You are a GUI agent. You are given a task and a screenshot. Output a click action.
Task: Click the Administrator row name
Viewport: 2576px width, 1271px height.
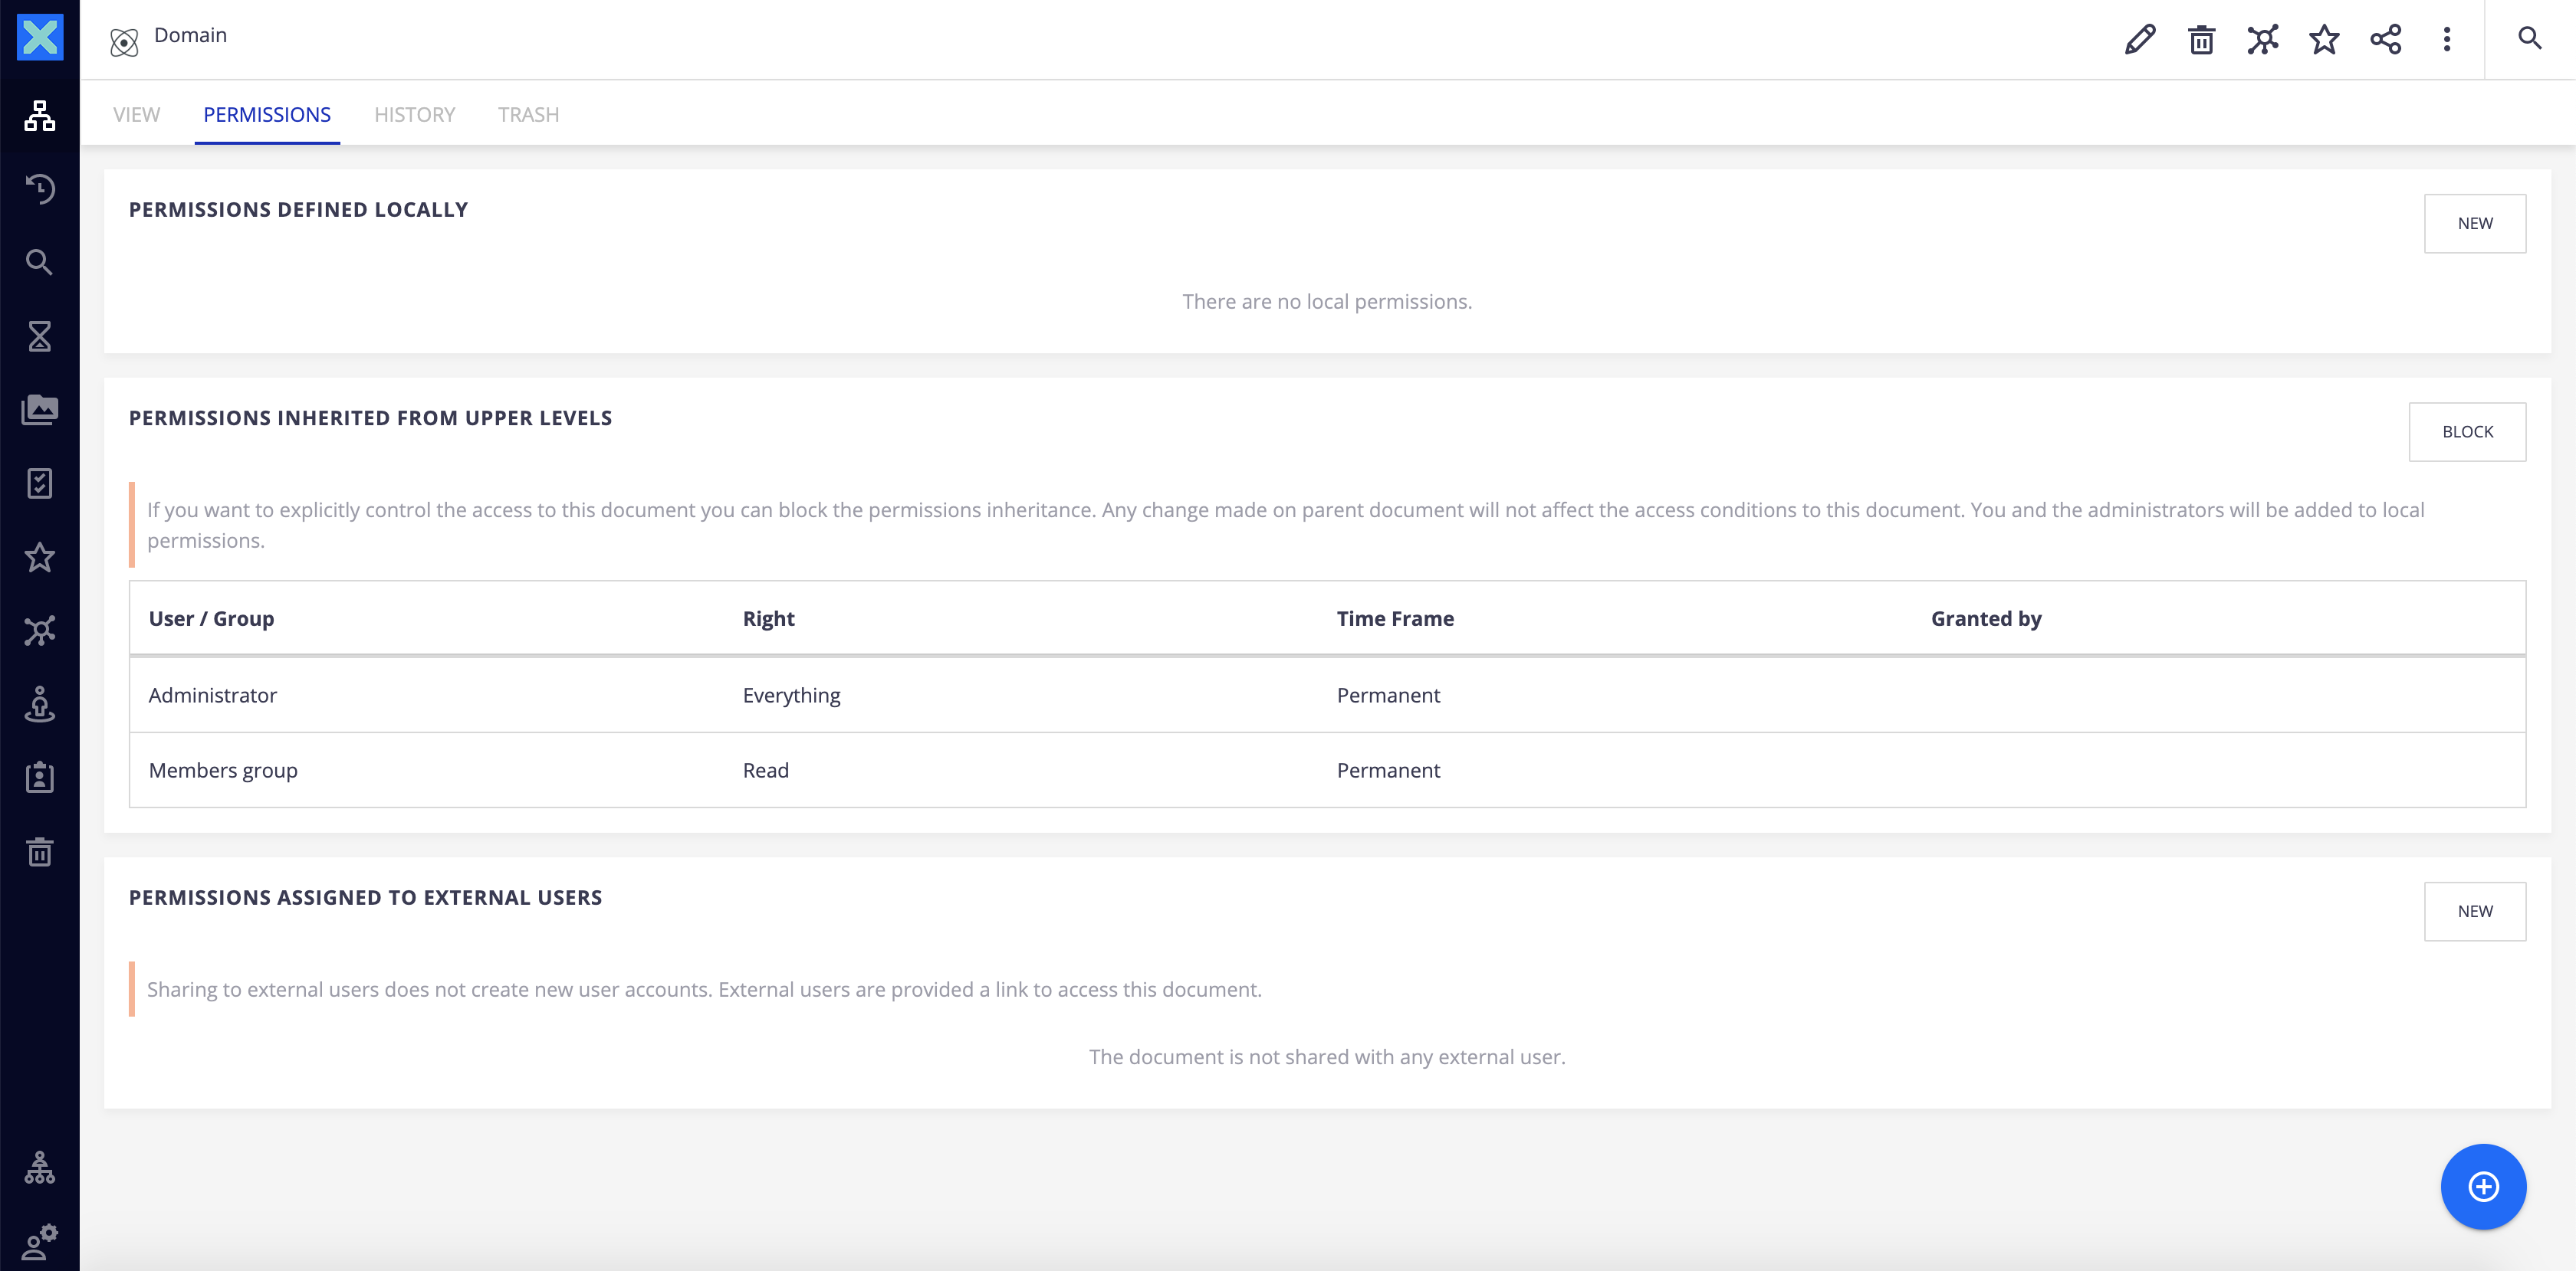pyautogui.click(x=213, y=696)
